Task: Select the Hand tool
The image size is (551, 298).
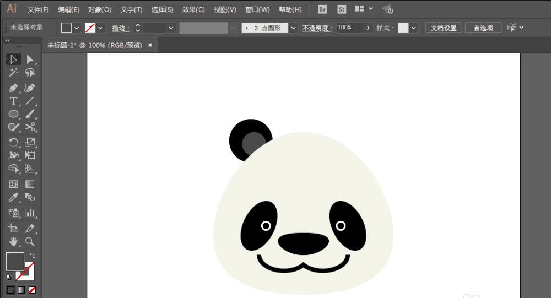Action: (x=13, y=241)
